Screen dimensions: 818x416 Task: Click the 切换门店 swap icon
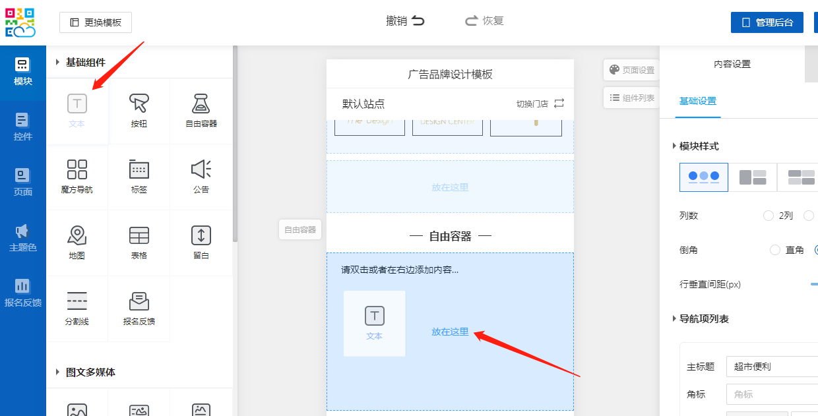pyautogui.click(x=559, y=104)
